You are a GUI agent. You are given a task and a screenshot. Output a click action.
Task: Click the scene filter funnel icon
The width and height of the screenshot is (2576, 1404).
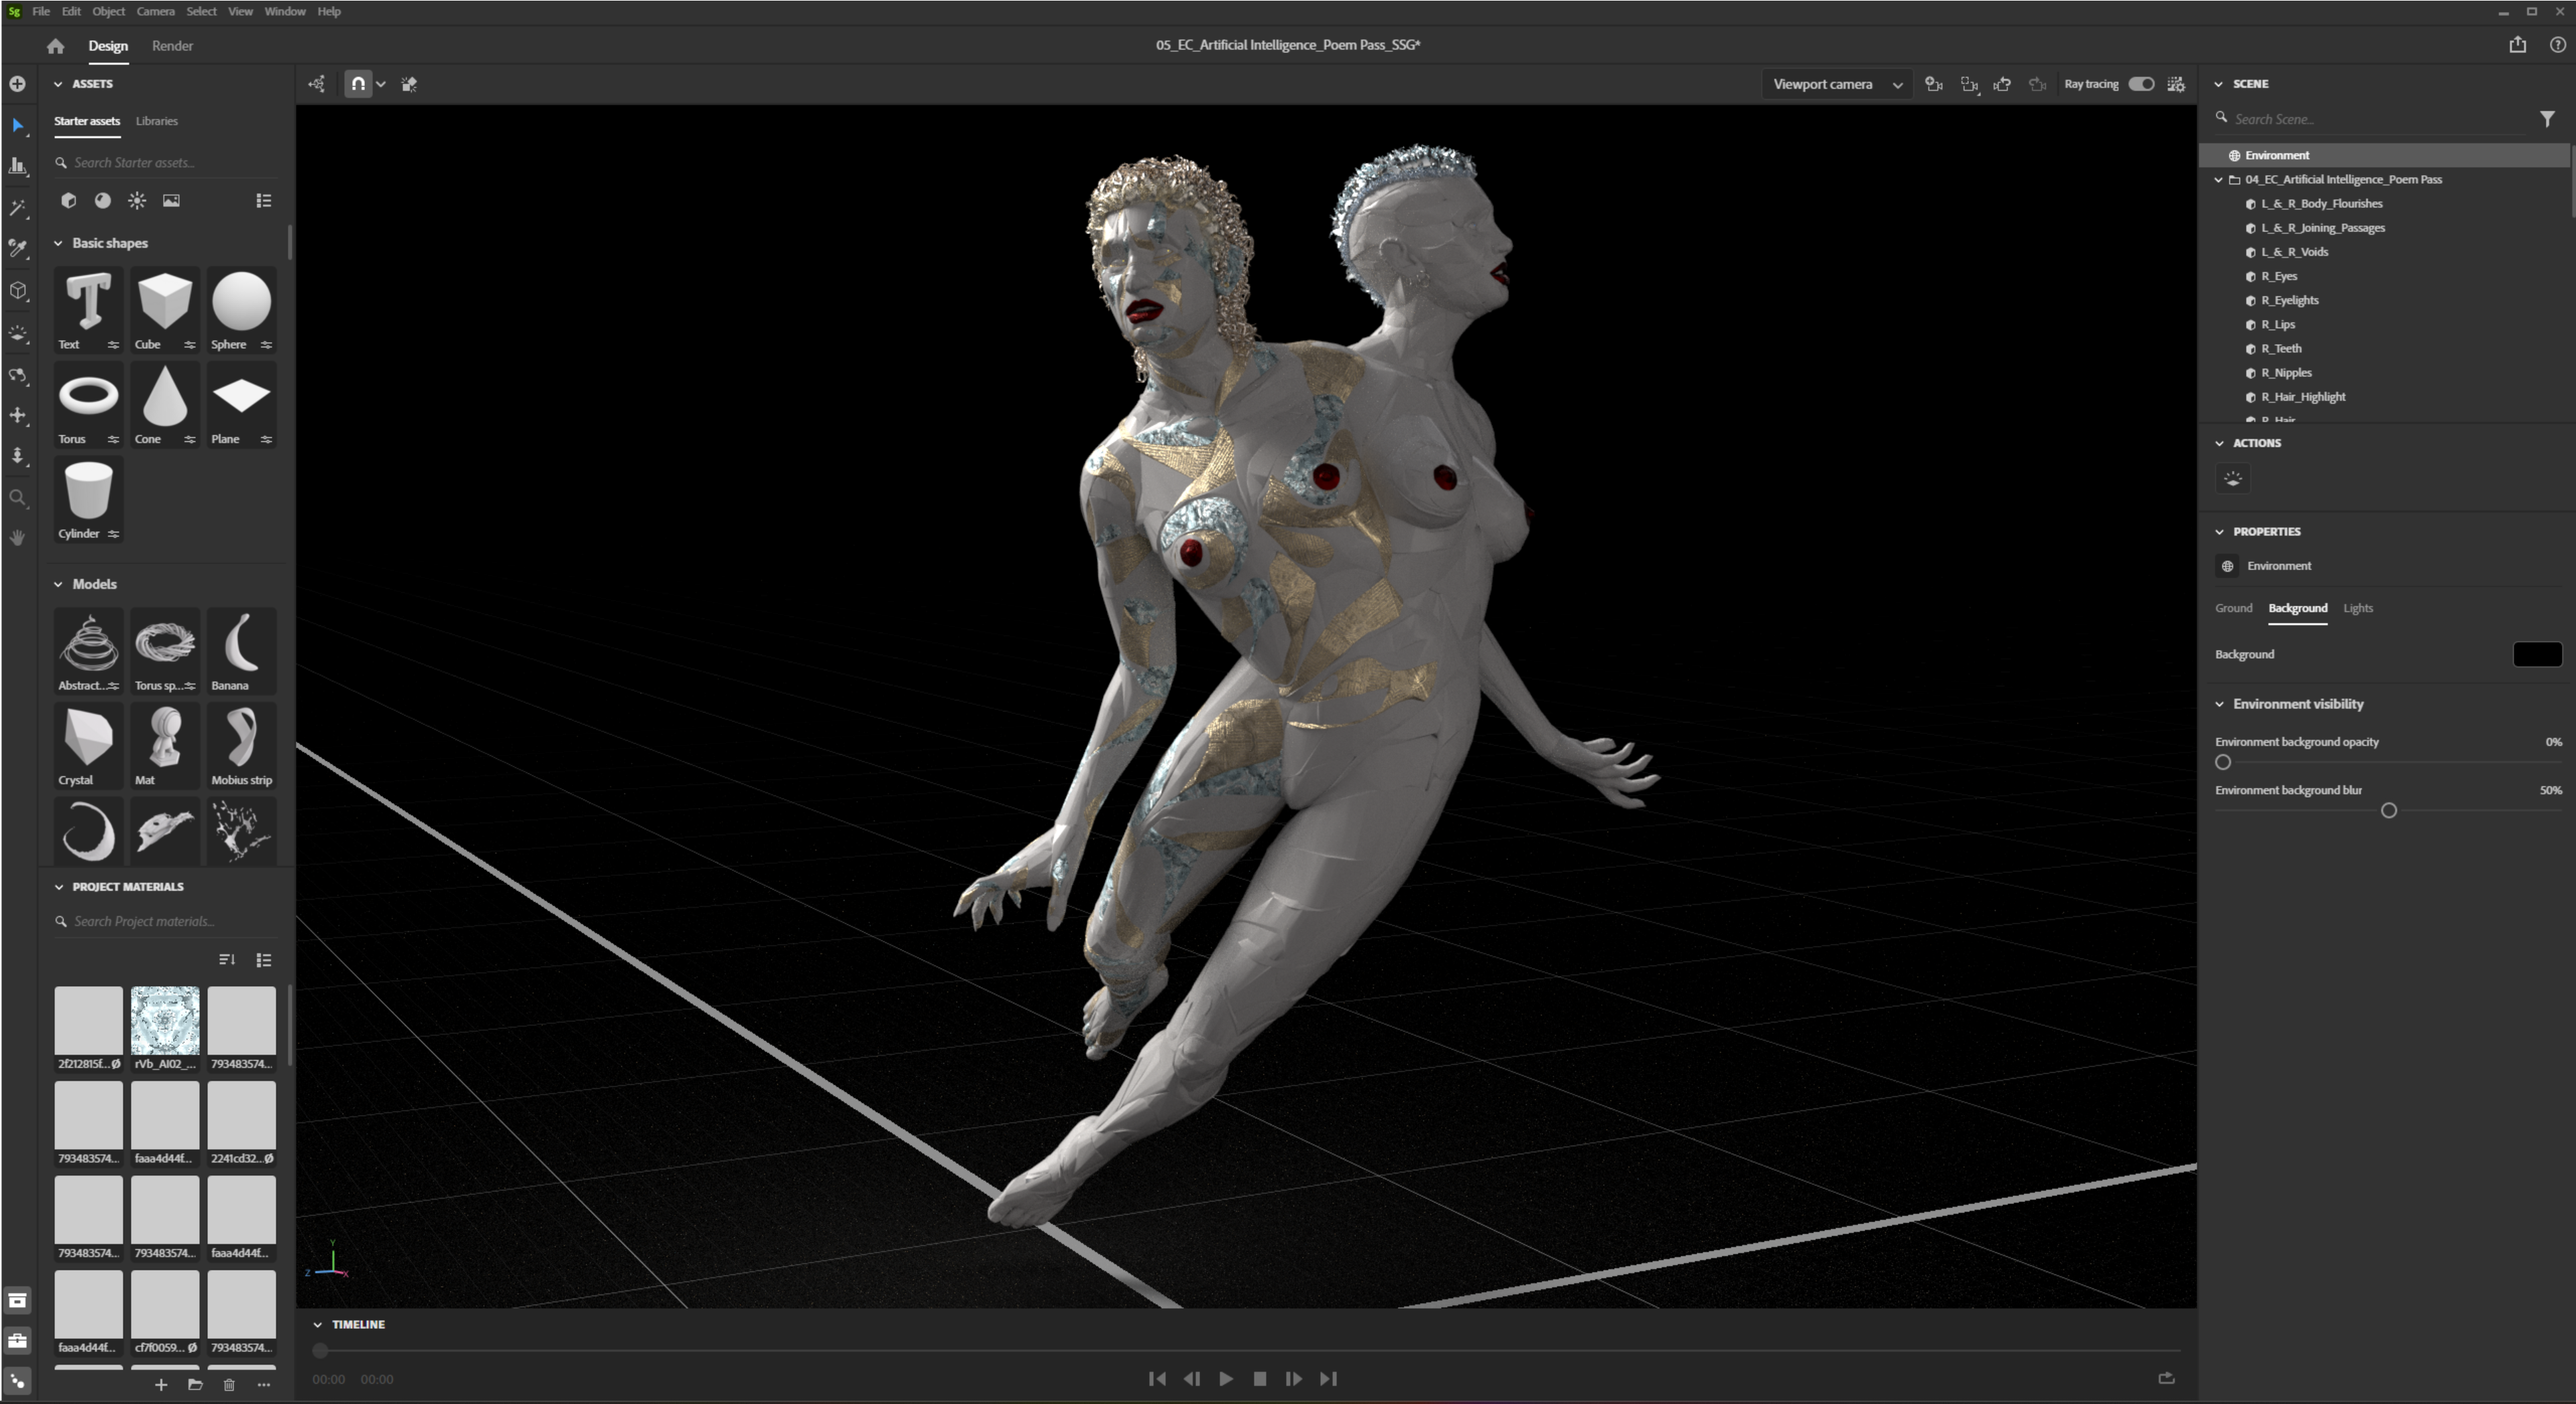pos(2546,119)
